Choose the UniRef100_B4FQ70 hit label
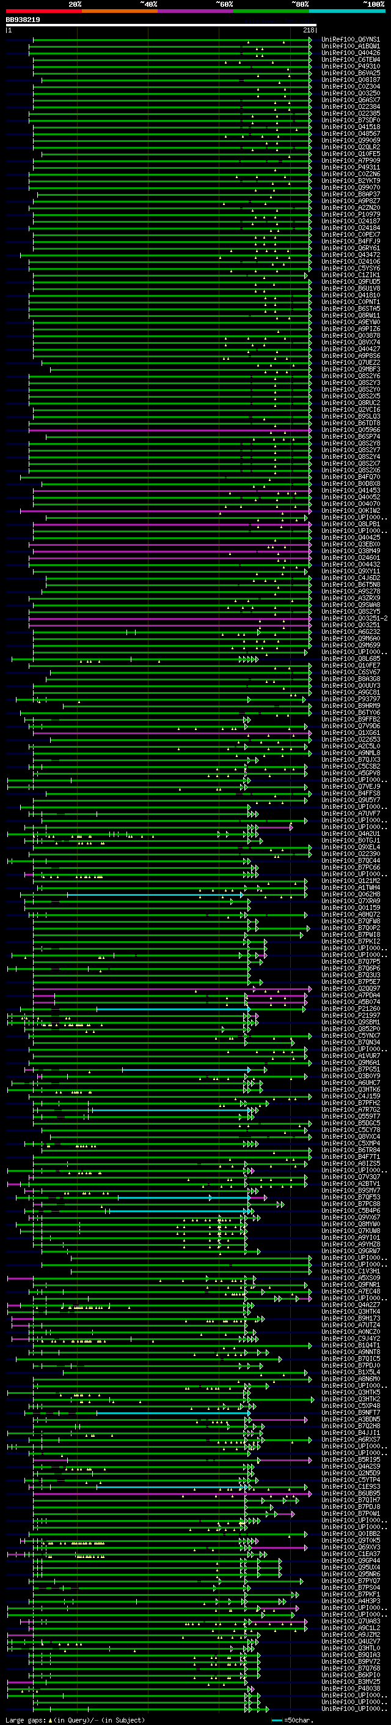The width and height of the screenshot is (391, 1725). [350, 477]
